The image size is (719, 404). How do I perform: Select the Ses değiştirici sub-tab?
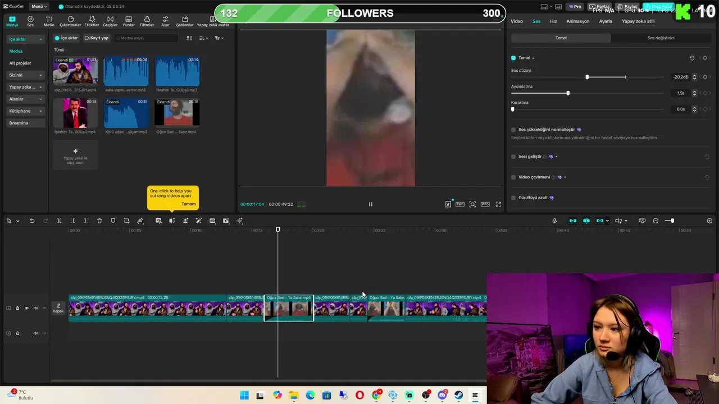[661, 38]
